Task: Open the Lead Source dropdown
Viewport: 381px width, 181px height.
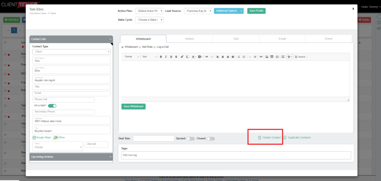Action: pyautogui.click(x=198, y=11)
